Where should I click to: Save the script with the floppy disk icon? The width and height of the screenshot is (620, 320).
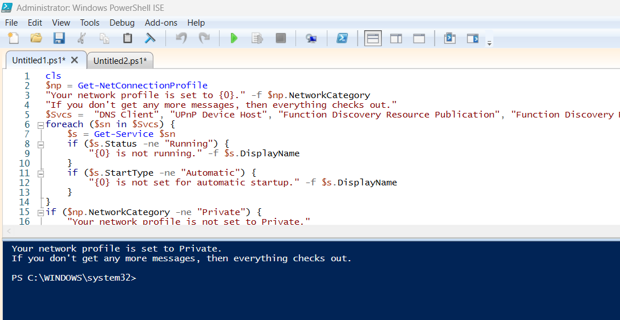(59, 38)
